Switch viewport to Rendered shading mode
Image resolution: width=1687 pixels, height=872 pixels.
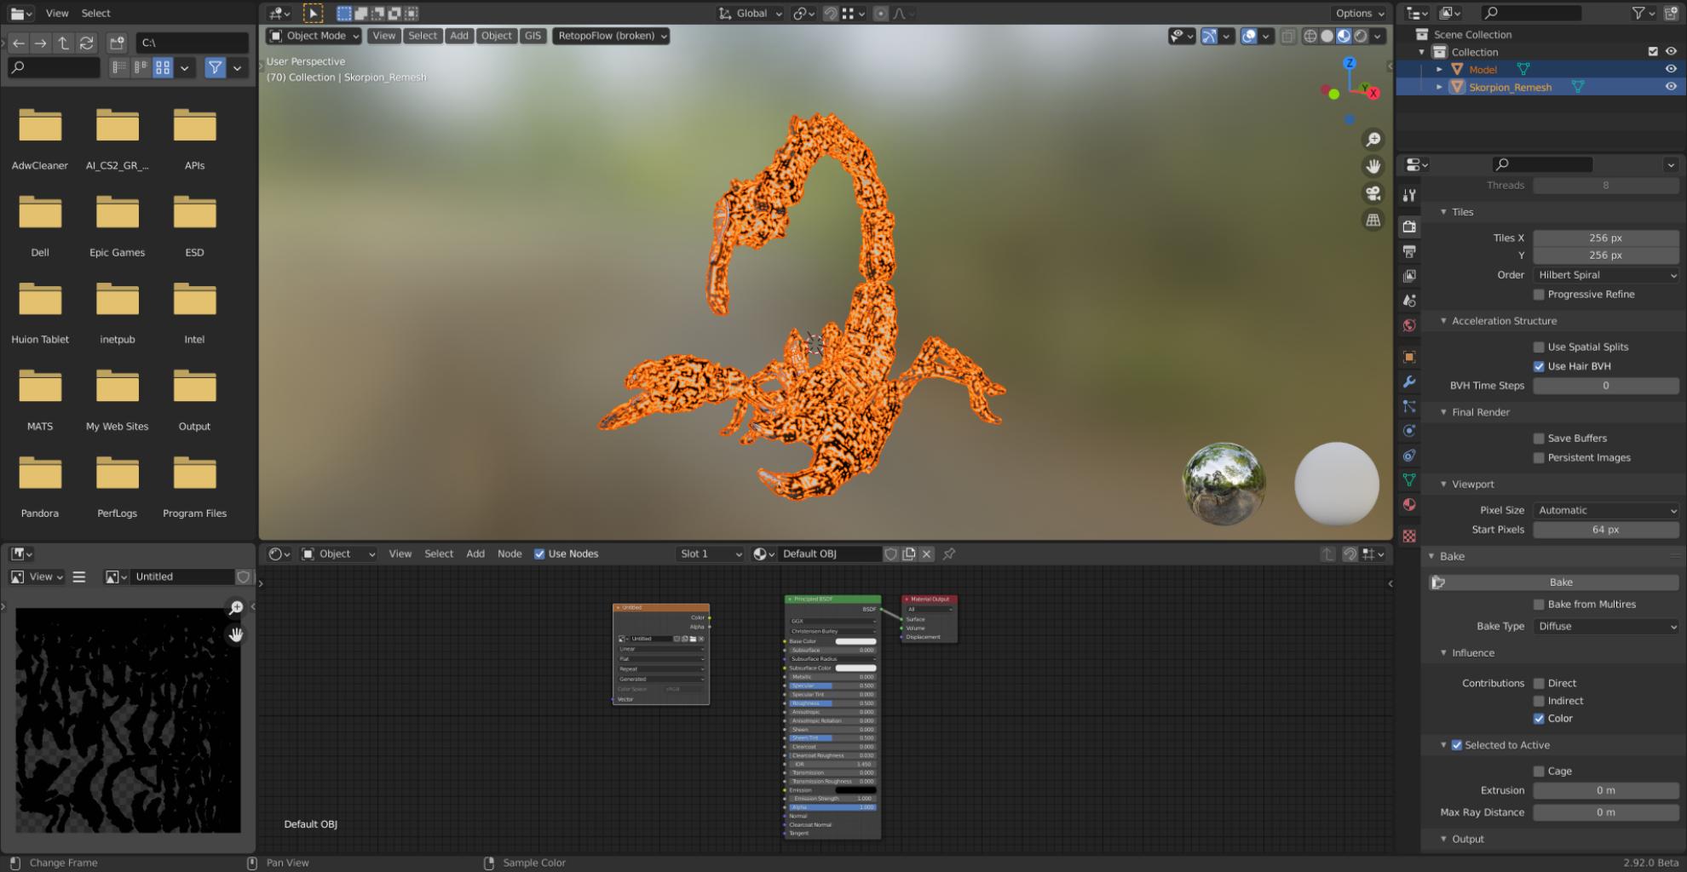[x=1360, y=36]
